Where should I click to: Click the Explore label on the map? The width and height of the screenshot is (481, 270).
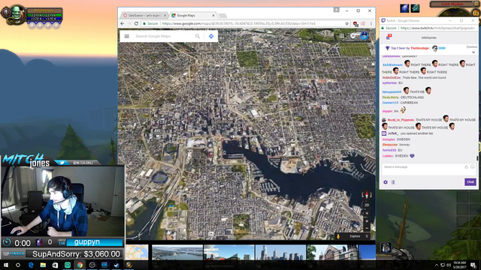(x=355, y=236)
